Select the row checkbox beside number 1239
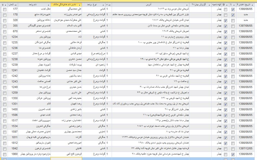This screenshot has width=257, height=160. click(5, 65)
